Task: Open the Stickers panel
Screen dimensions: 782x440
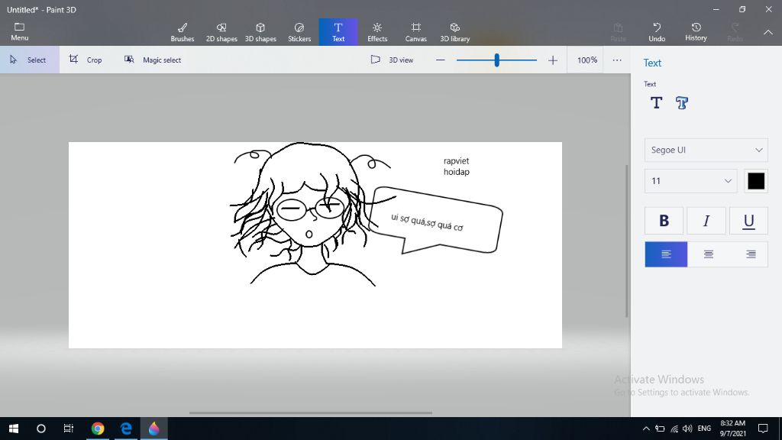Action: click(299, 32)
